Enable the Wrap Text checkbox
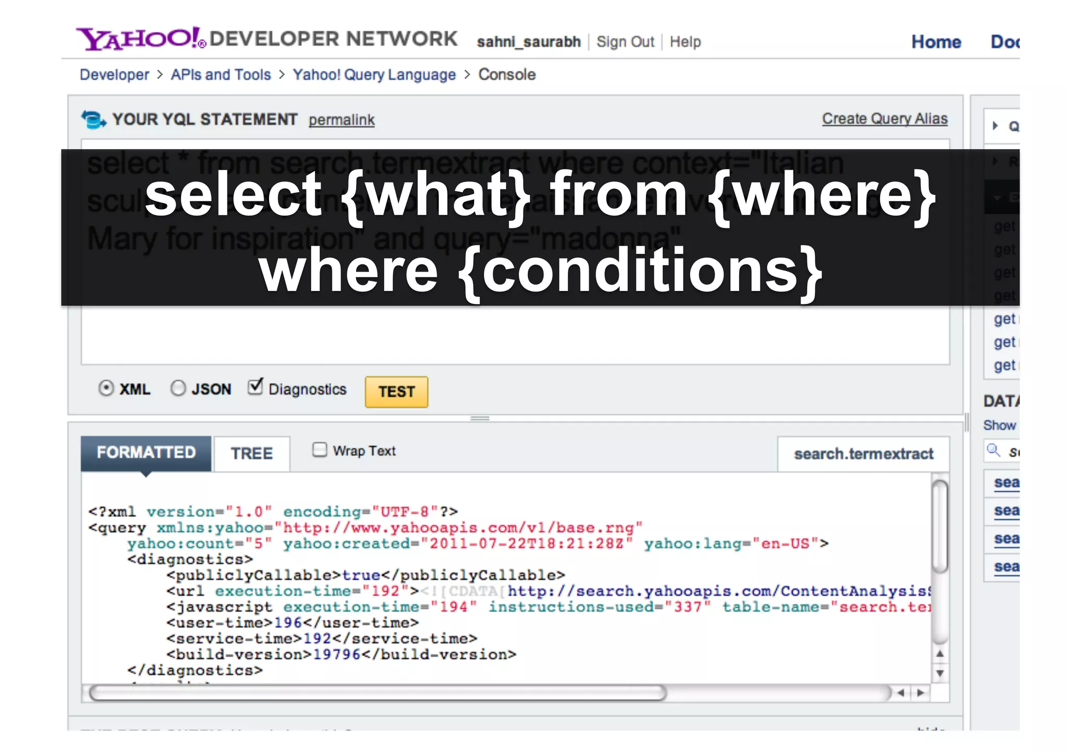This screenshot has height=753, width=1066. pyautogui.click(x=320, y=450)
